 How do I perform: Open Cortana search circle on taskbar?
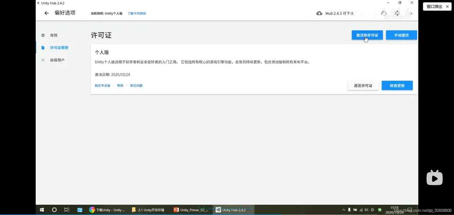pos(54,210)
